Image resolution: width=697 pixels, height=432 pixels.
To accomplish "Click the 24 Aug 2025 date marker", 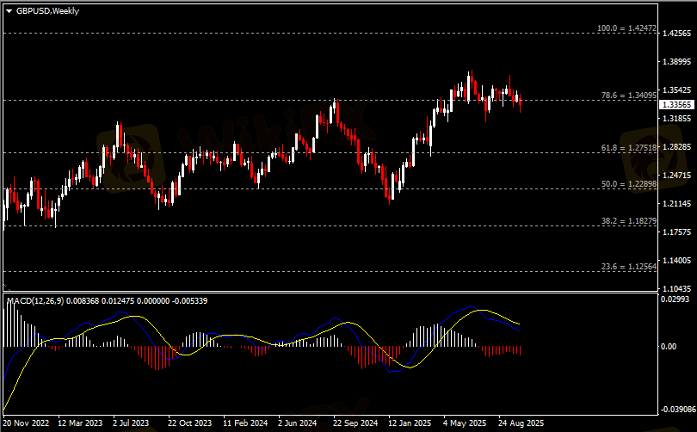I will click(521, 423).
